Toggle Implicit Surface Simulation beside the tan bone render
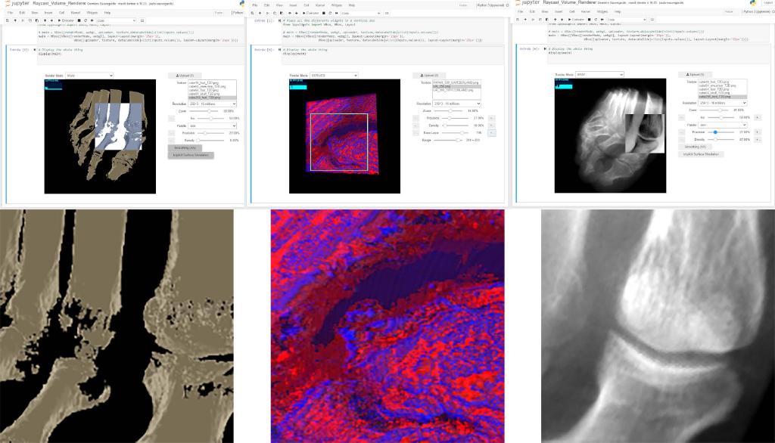The width and height of the screenshot is (775, 443). click(191, 155)
